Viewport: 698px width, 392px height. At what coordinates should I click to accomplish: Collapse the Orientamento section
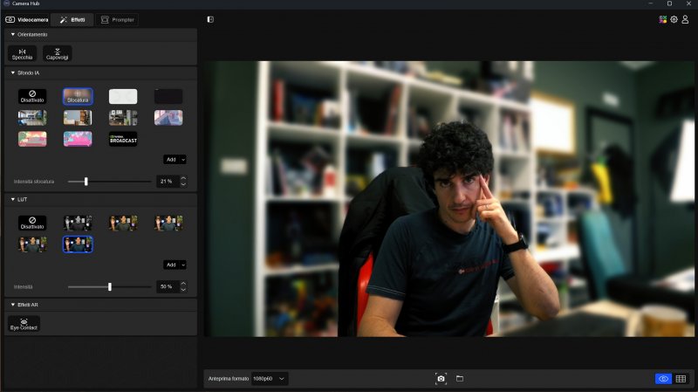pyautogui.click(x=13, y=35)
